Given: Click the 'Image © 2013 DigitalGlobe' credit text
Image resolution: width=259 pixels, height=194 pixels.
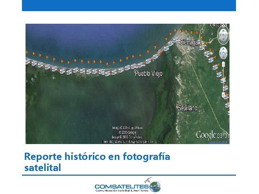Looking at the screenshot, I should coord(127,128).
